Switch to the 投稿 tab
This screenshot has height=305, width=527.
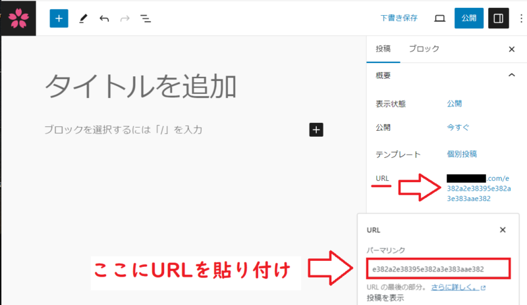point(383,49)
